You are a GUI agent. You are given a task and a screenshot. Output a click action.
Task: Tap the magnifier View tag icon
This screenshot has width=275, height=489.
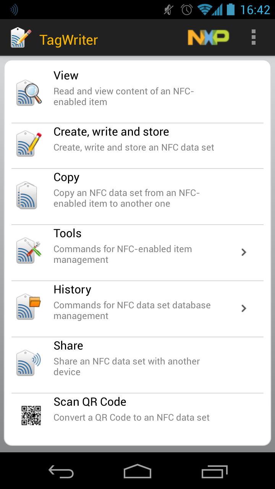29,93
